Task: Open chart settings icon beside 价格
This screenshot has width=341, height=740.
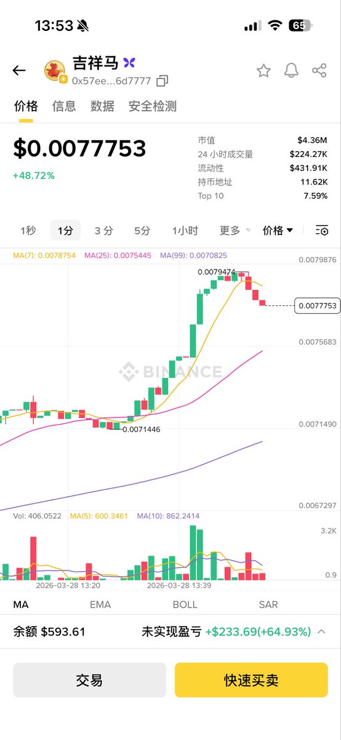Action: point(322,231)
